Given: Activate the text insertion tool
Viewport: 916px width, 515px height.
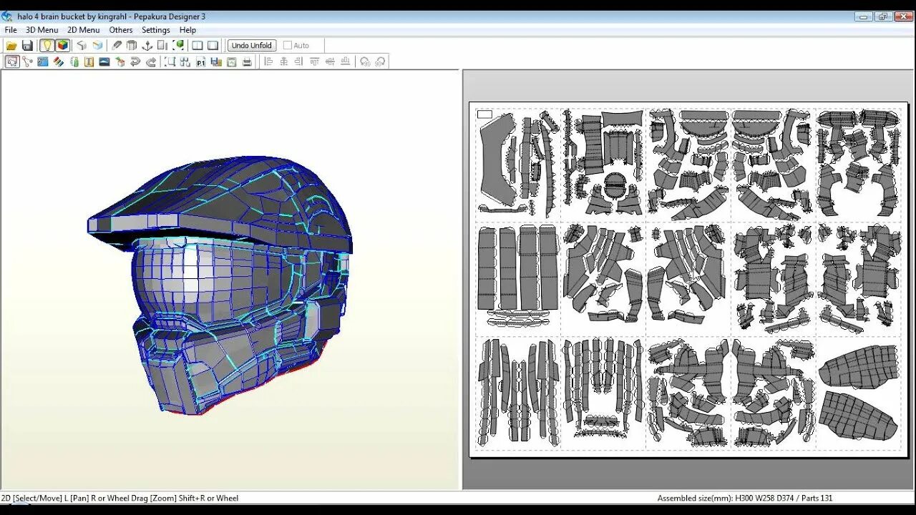Looking at the screenshot, I should click(x=89, y=62).
